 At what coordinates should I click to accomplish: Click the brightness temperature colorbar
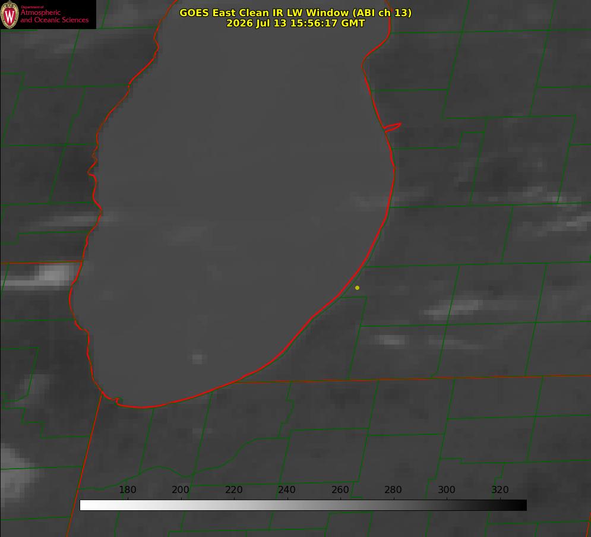pyautogui.click(x=303, y=505)
